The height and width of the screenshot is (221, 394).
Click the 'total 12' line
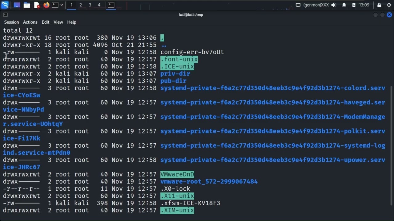coord(18,30)
